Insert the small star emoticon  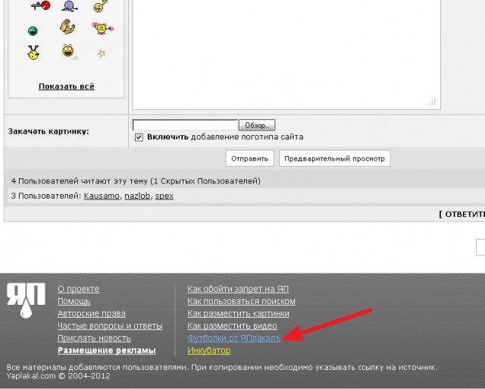coord(102,54)
